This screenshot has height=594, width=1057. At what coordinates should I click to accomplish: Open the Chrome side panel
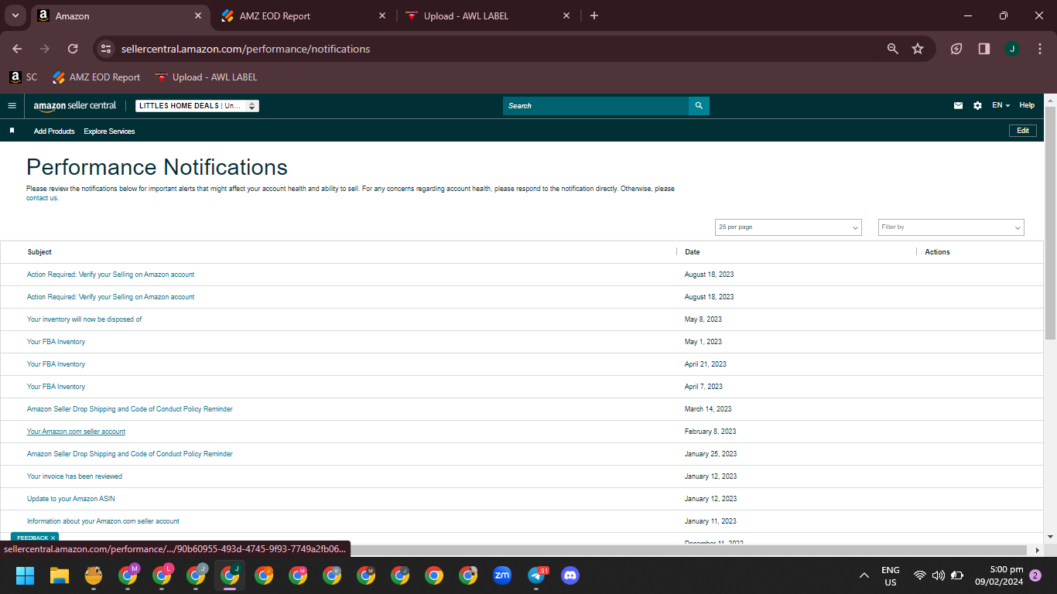pos(984,49)
